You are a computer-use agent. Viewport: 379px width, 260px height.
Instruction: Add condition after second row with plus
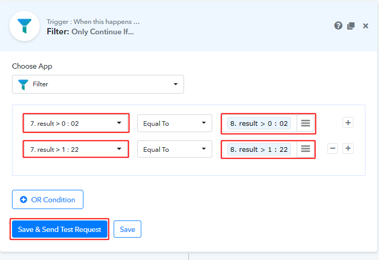[348, 148]
